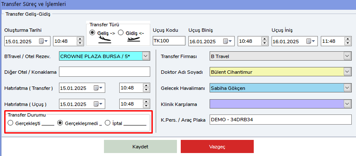Open calendar for Hatırlatma (Transfer) date

(x=98, y=88)
